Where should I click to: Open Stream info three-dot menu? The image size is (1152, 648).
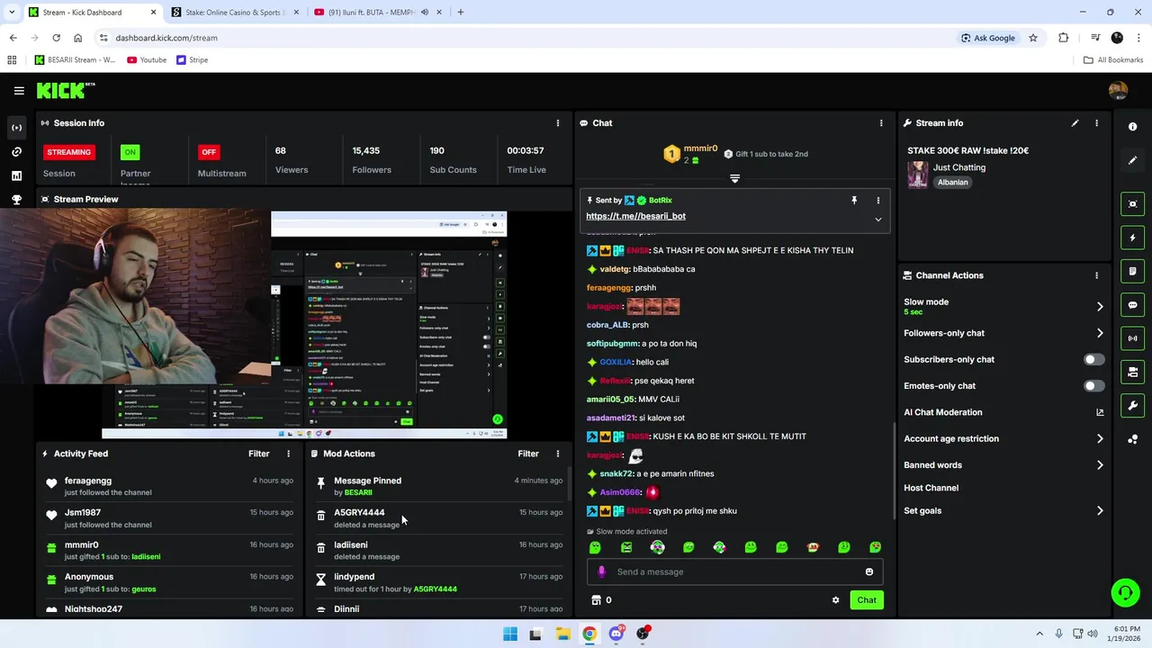(x=1096, y=123)
